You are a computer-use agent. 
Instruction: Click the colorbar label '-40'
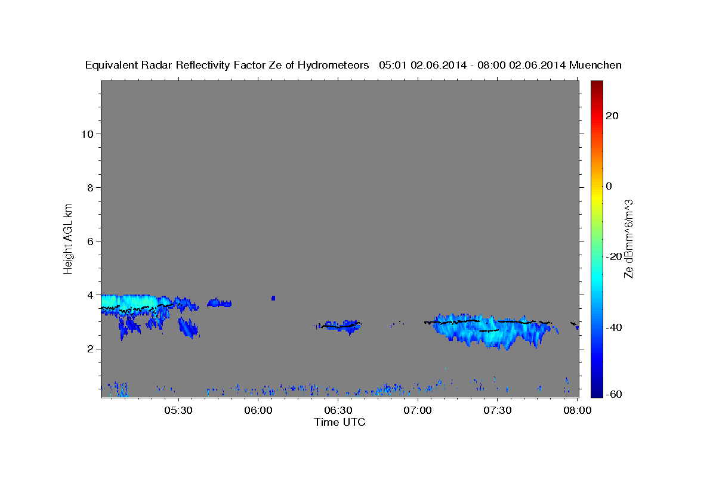613,327
